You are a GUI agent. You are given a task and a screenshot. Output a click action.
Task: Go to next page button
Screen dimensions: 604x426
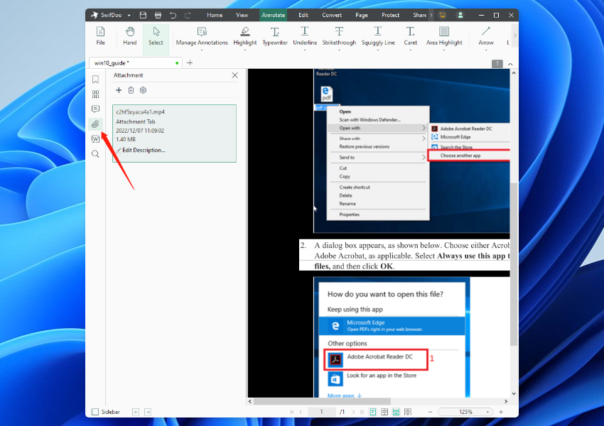coord(353,412)
